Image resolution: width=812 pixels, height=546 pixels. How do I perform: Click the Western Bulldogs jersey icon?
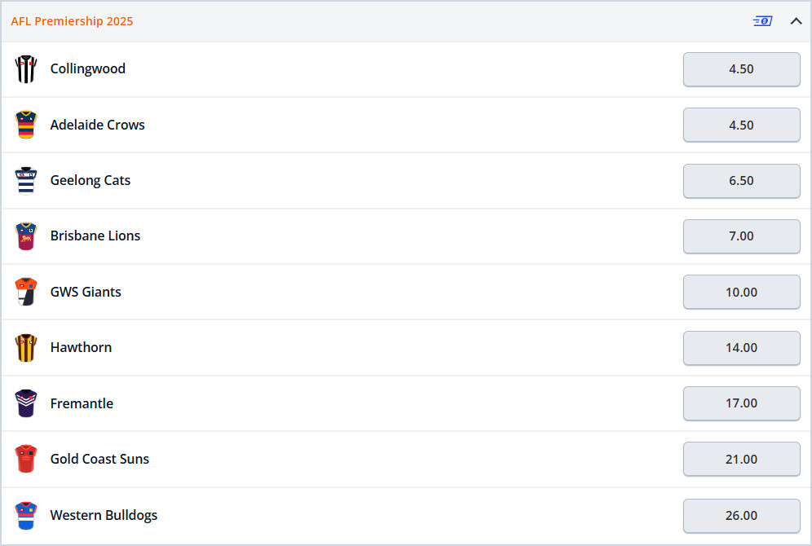coord(26,516)
